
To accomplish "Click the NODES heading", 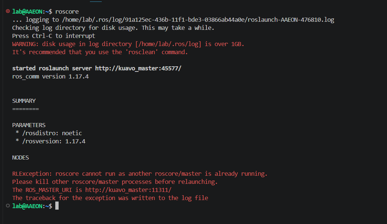I will click(21, 157).
